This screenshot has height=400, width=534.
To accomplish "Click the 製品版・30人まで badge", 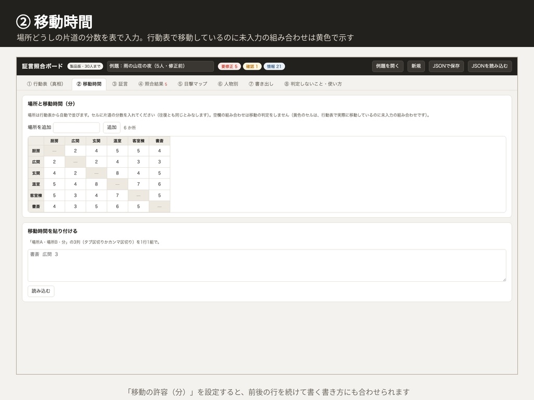I will point(85,66).
